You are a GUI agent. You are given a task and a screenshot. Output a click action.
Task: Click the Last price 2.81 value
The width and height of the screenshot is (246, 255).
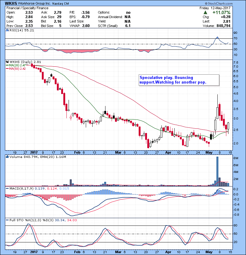(227, 21)
